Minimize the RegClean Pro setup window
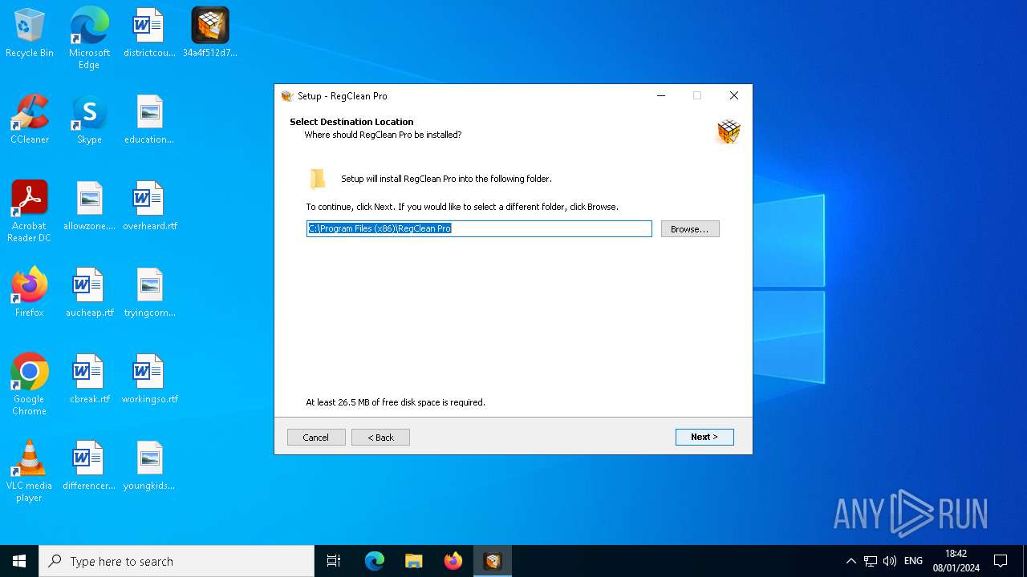This screenshot has width=1027, height=577. [x=661, y=95]
